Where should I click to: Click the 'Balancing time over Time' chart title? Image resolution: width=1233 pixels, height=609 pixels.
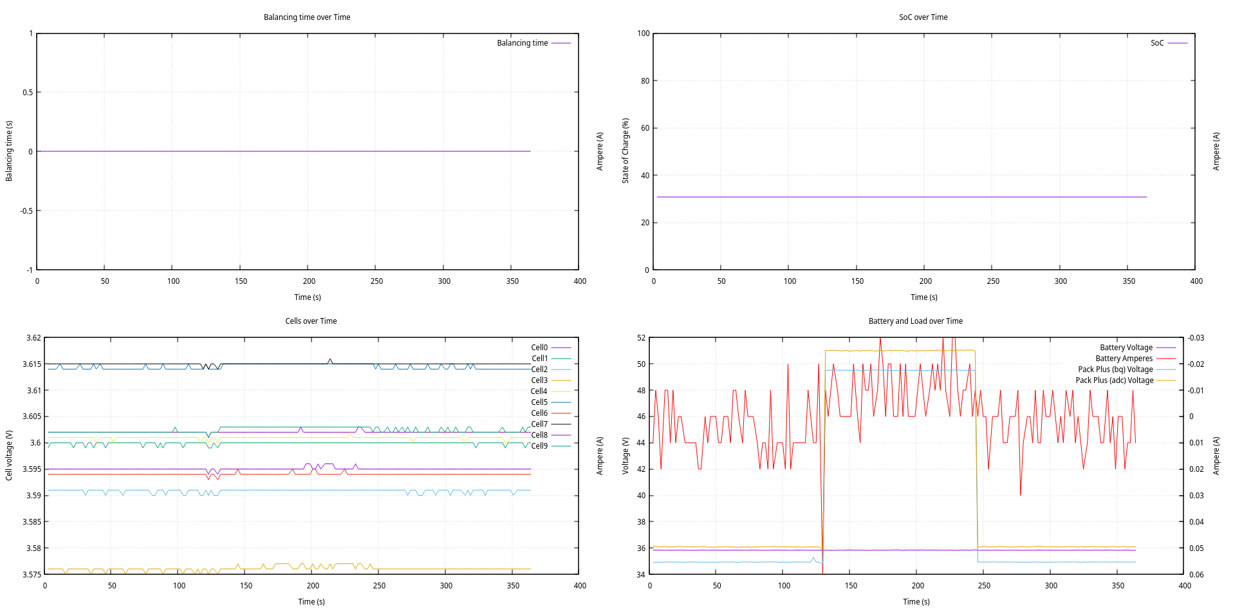coord(307,17)
